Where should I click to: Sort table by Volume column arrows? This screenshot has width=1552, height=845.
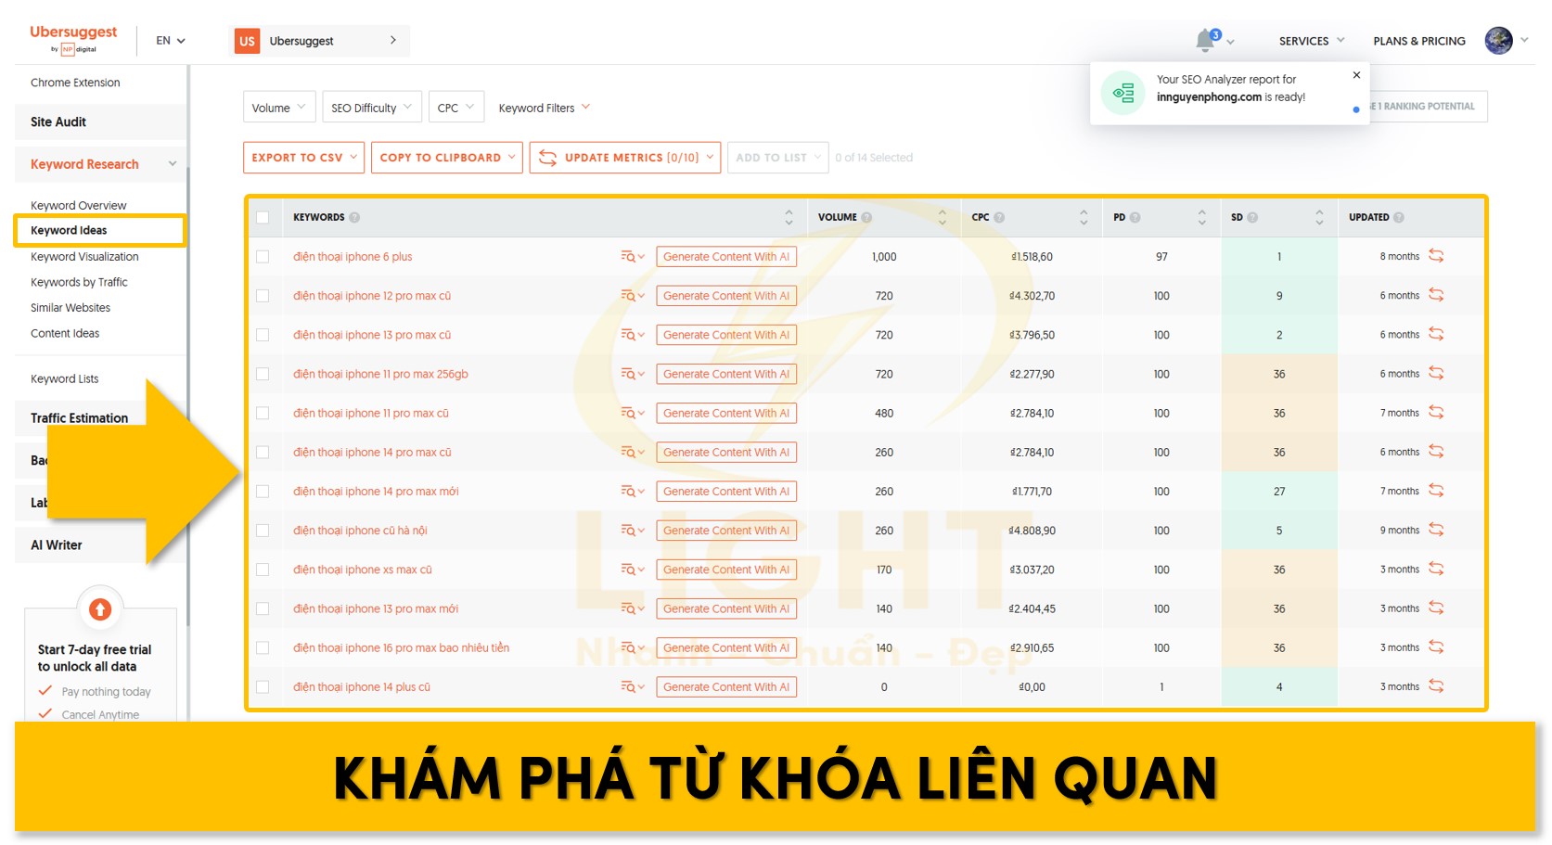tap(943, 217)
